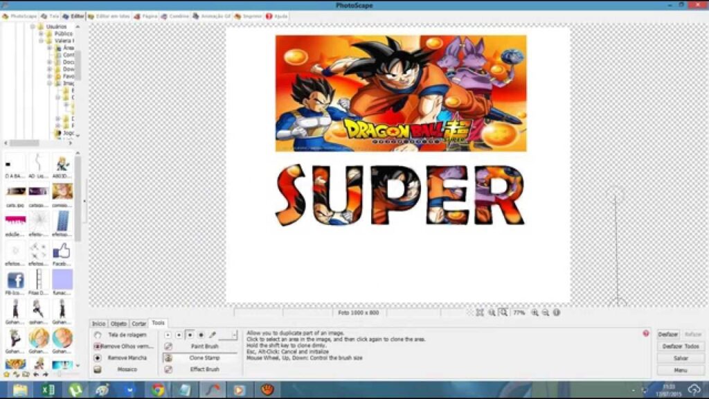Click the zoom in magnifier icon
This screenshot has height=399, width=709.
[x=535, y=312]
